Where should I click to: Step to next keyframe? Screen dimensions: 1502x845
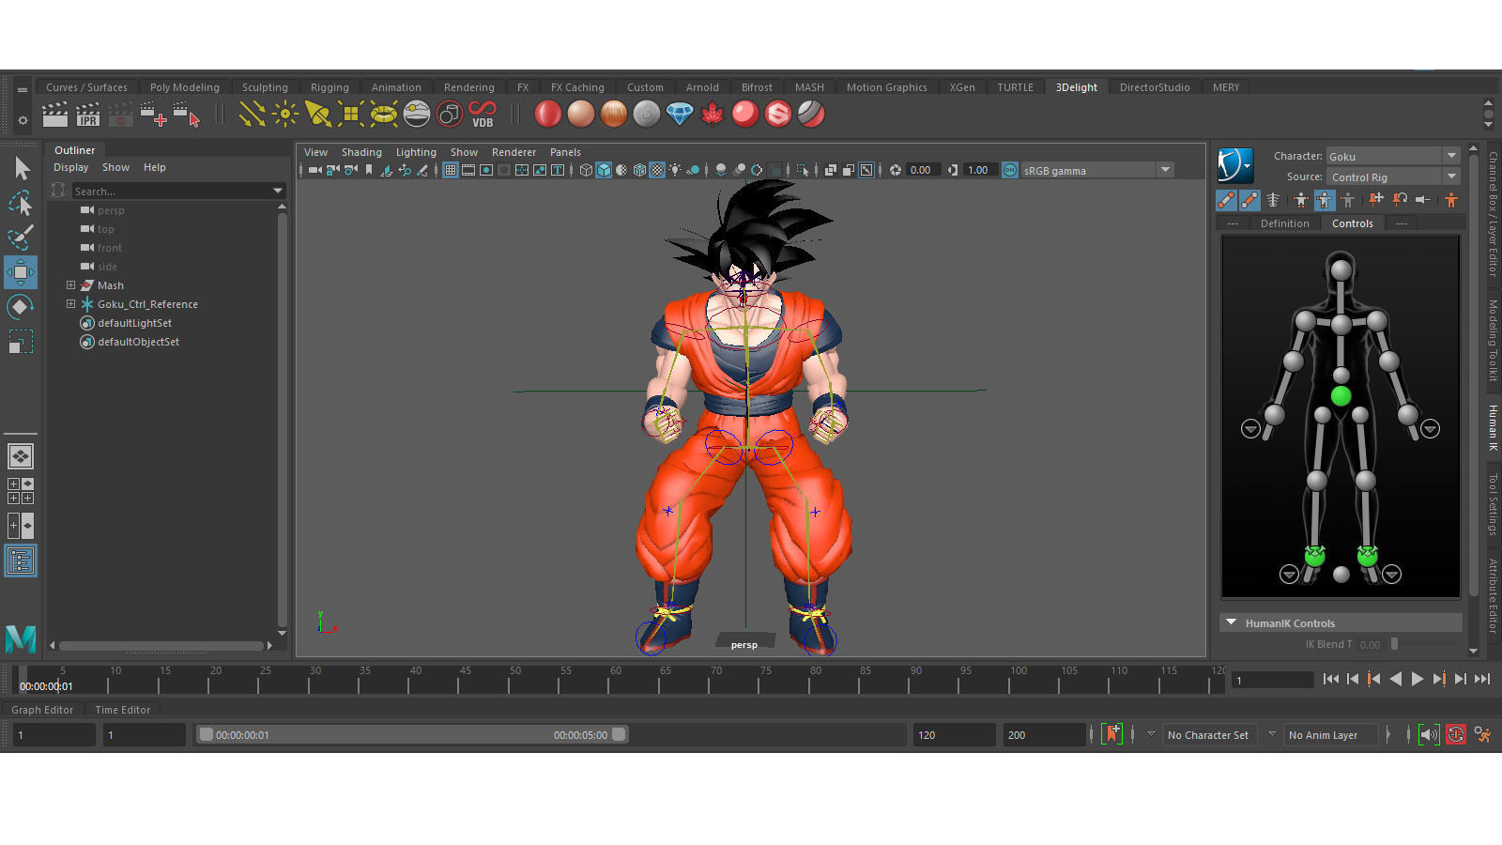pos(1439,679)
